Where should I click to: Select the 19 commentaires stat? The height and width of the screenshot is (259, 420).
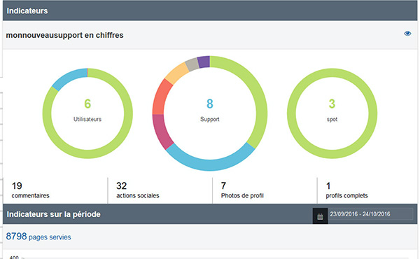[30, 190]
